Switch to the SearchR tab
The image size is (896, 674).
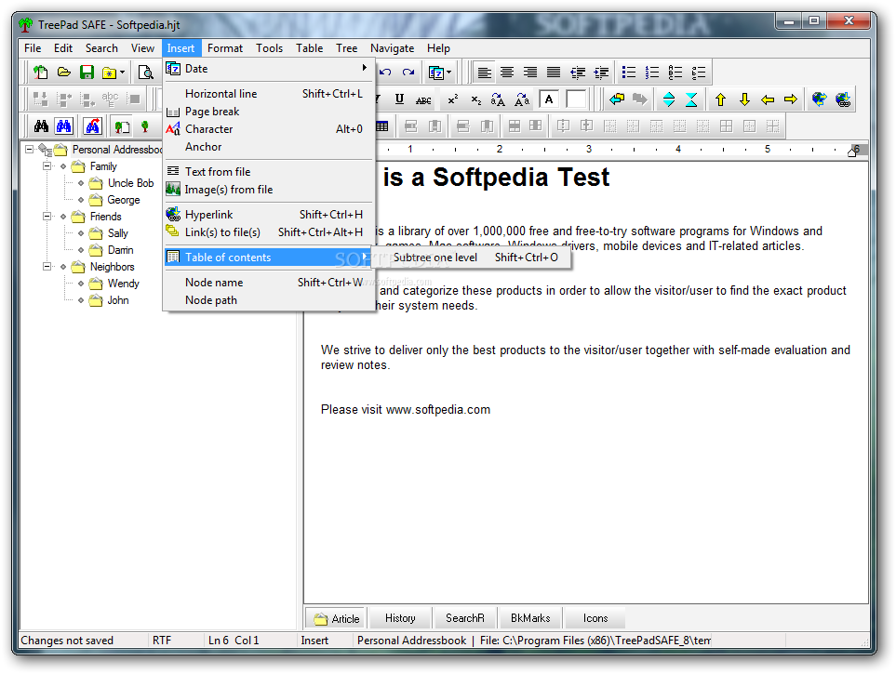tap(464, 618)
